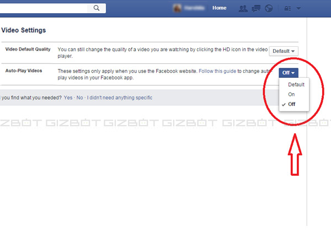
Task: Answer No to the feedback question
Action: [x=80, y=98]
